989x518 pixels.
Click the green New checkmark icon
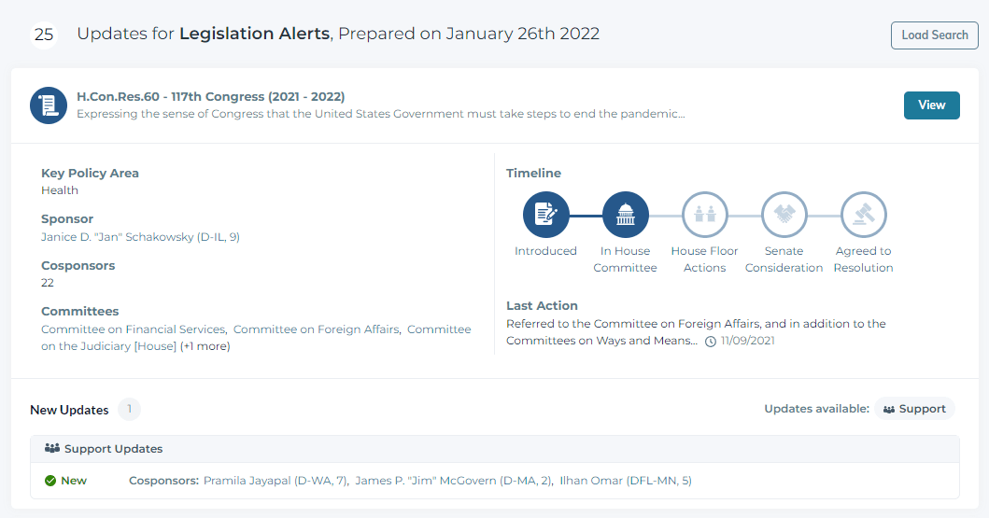pos(50,481)
